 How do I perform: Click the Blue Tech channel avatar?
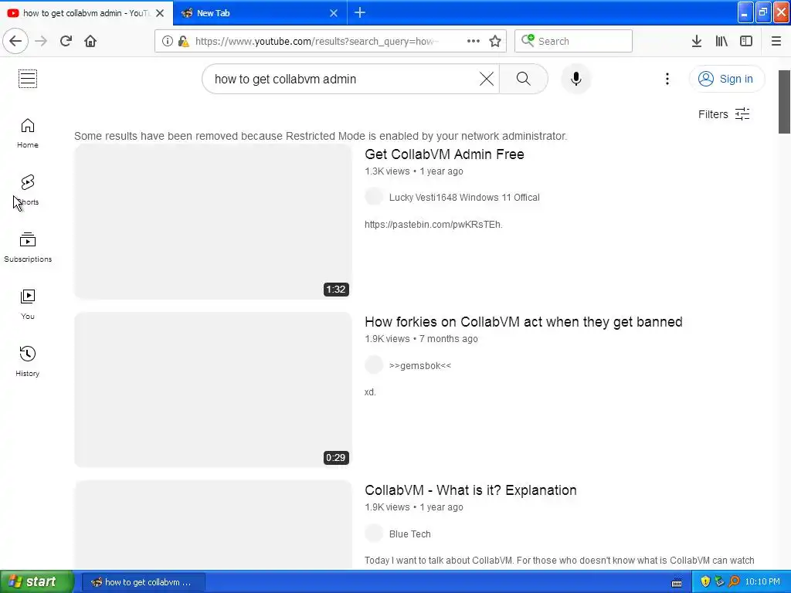pos(374,533)
